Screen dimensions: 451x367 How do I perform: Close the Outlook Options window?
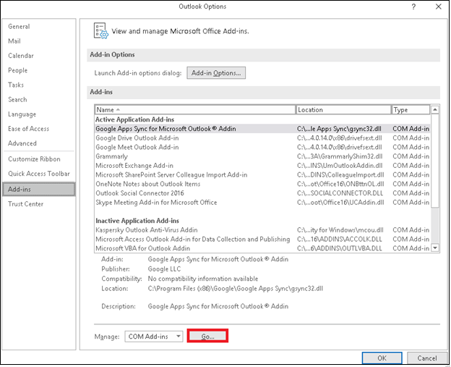(437, 7)
